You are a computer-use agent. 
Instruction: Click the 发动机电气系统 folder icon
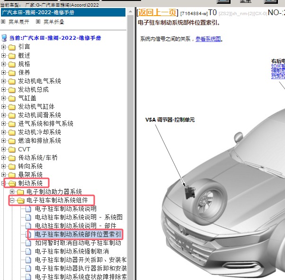click(x=12, y=81)
